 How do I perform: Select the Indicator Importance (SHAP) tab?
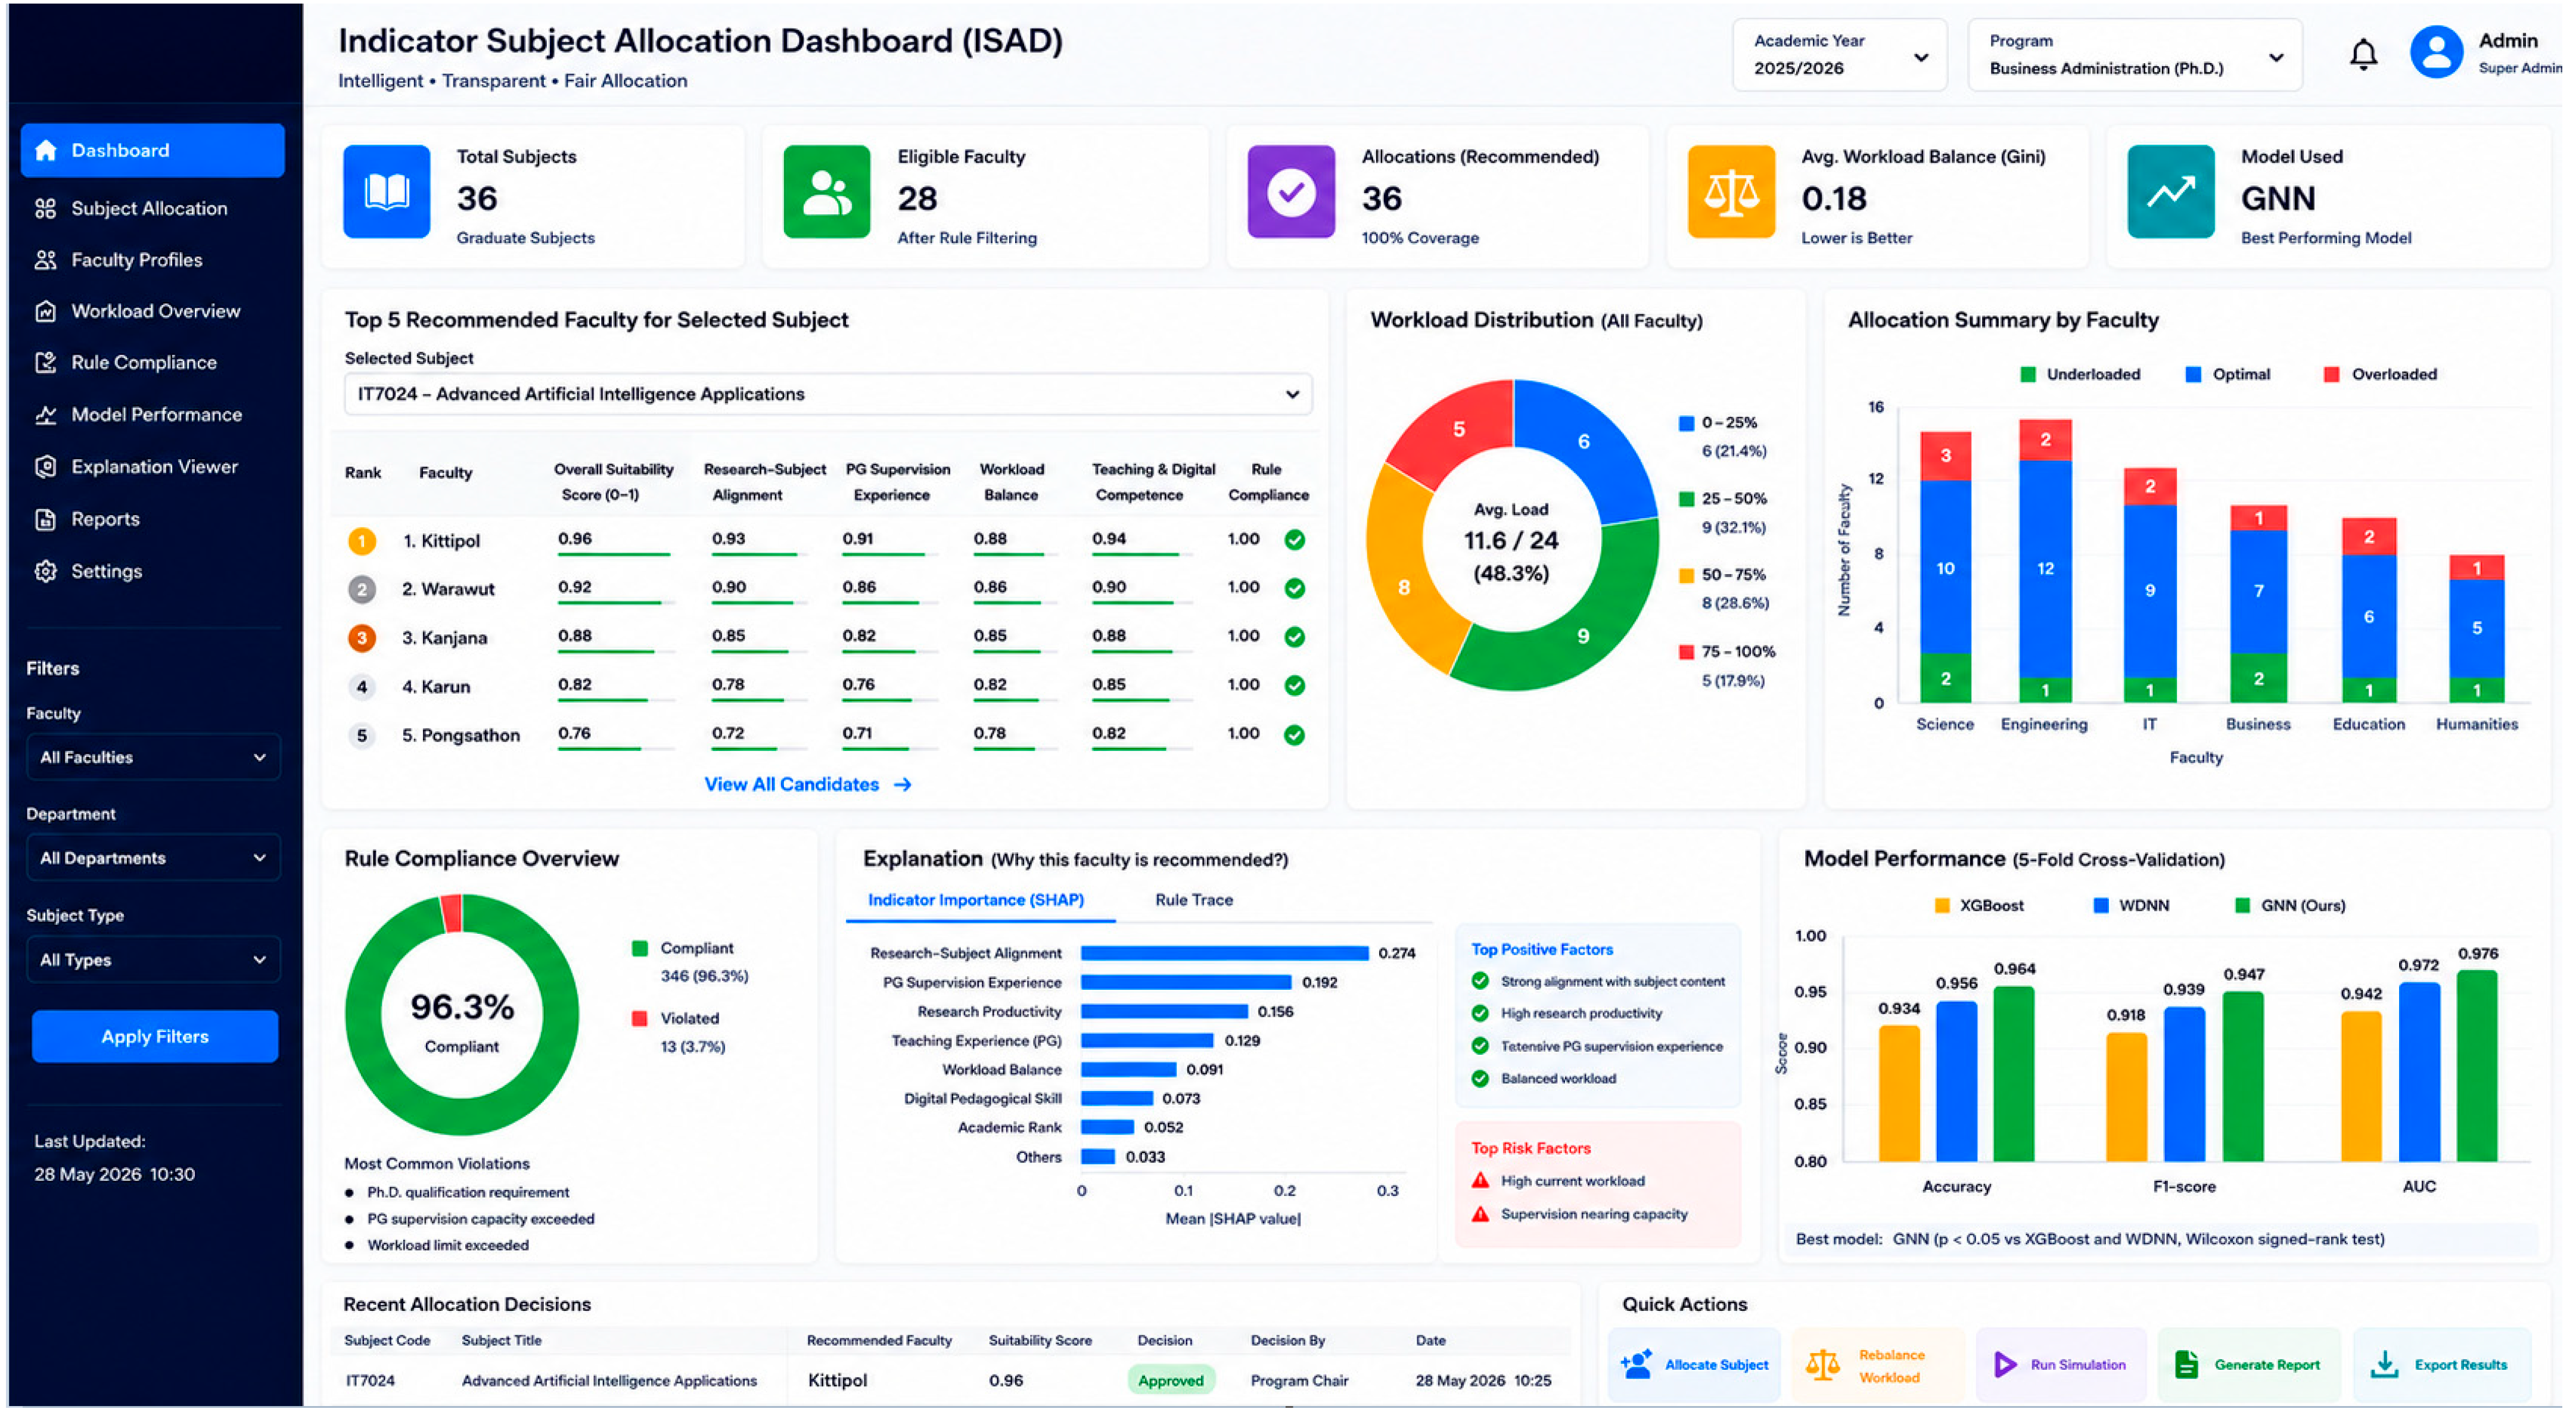tap(975, 900)
